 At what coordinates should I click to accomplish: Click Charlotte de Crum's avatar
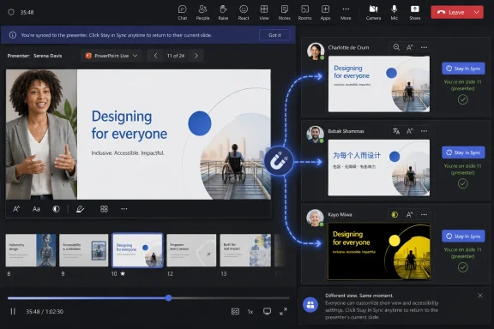tap(316, 51)
